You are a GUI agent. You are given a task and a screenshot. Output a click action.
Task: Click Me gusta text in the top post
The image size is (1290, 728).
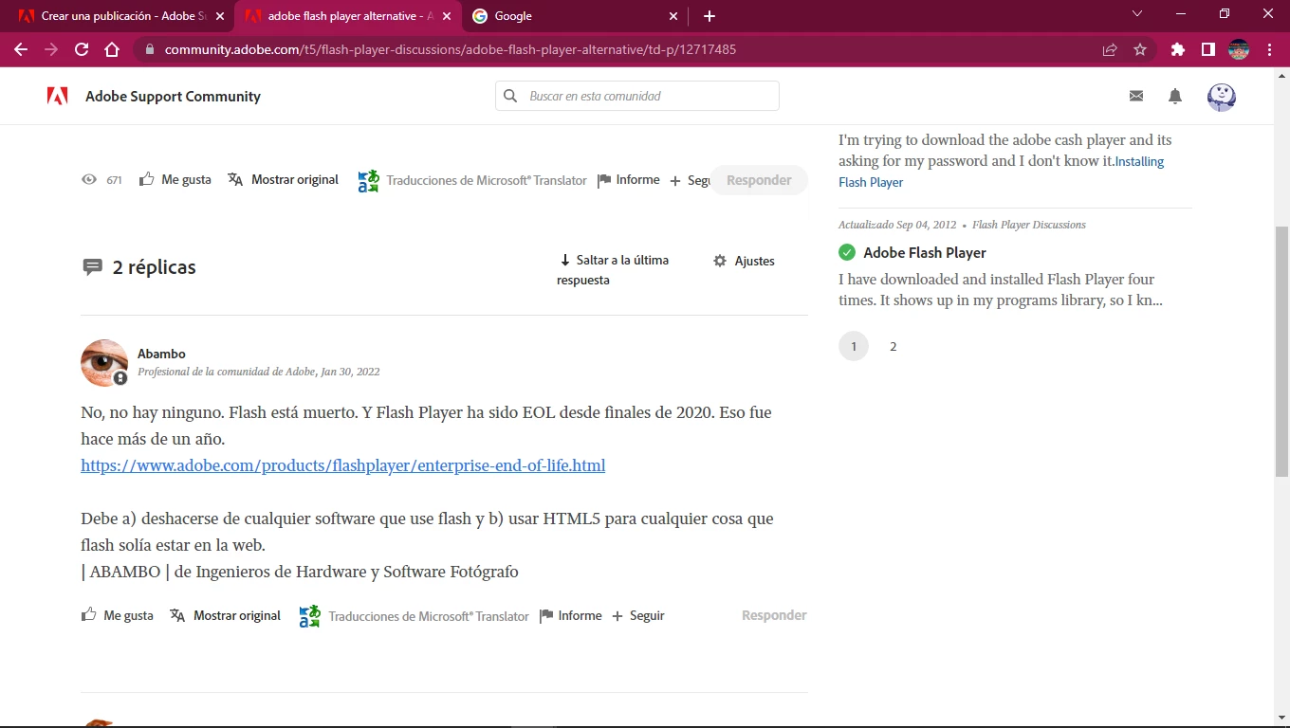pos(186,179)
